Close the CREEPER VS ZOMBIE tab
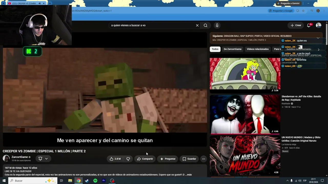328x184 pixels. pyautogui.click(x=44, y=3)
